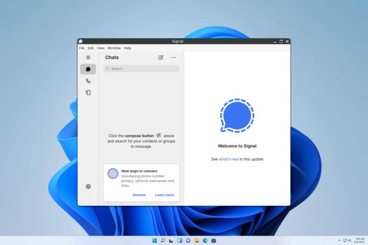Click the volume icon in system tray
This screenshot has height=245, width=368.
coord(349,240)
